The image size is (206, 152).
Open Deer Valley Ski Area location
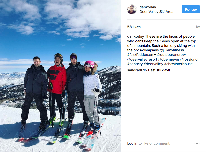coord(156,12)
